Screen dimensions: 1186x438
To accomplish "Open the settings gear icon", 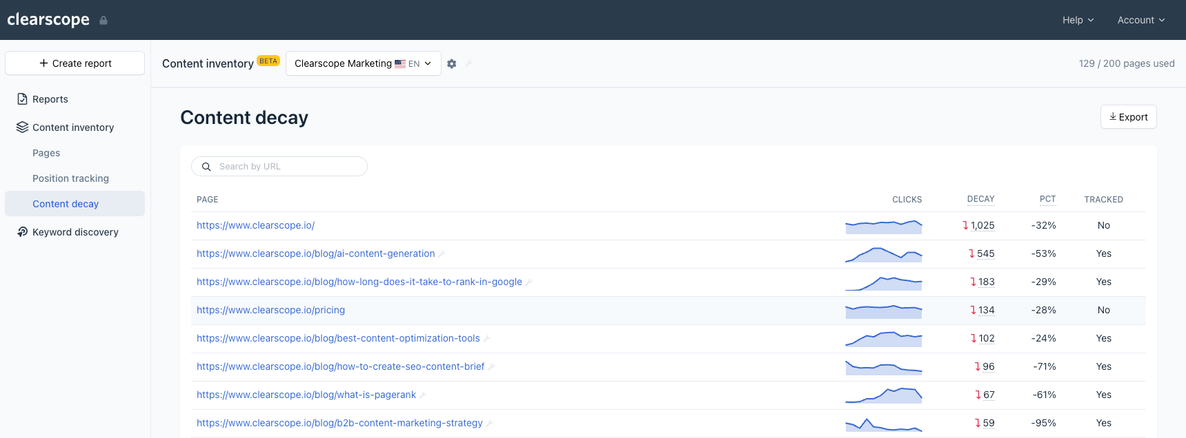I will (x=452, y=63).
